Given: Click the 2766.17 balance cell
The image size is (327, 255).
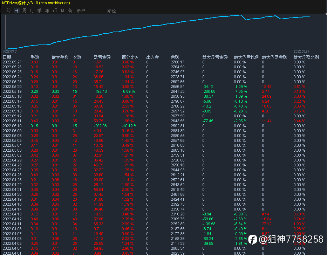Looking at the screenshot, I should 177,62.
